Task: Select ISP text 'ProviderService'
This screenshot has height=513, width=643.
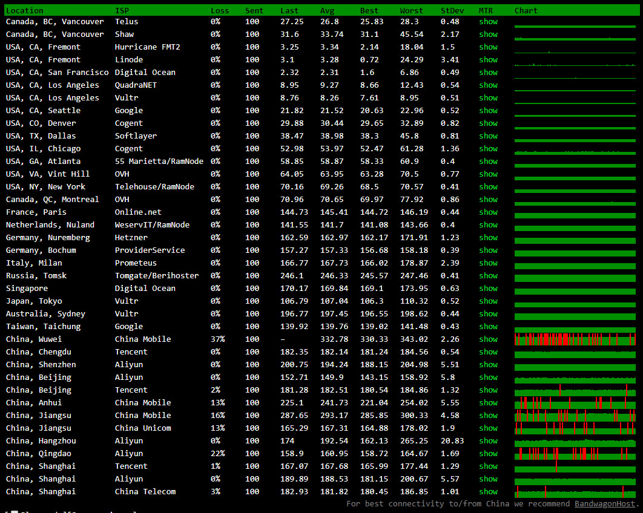Action: tap(150, 250)
